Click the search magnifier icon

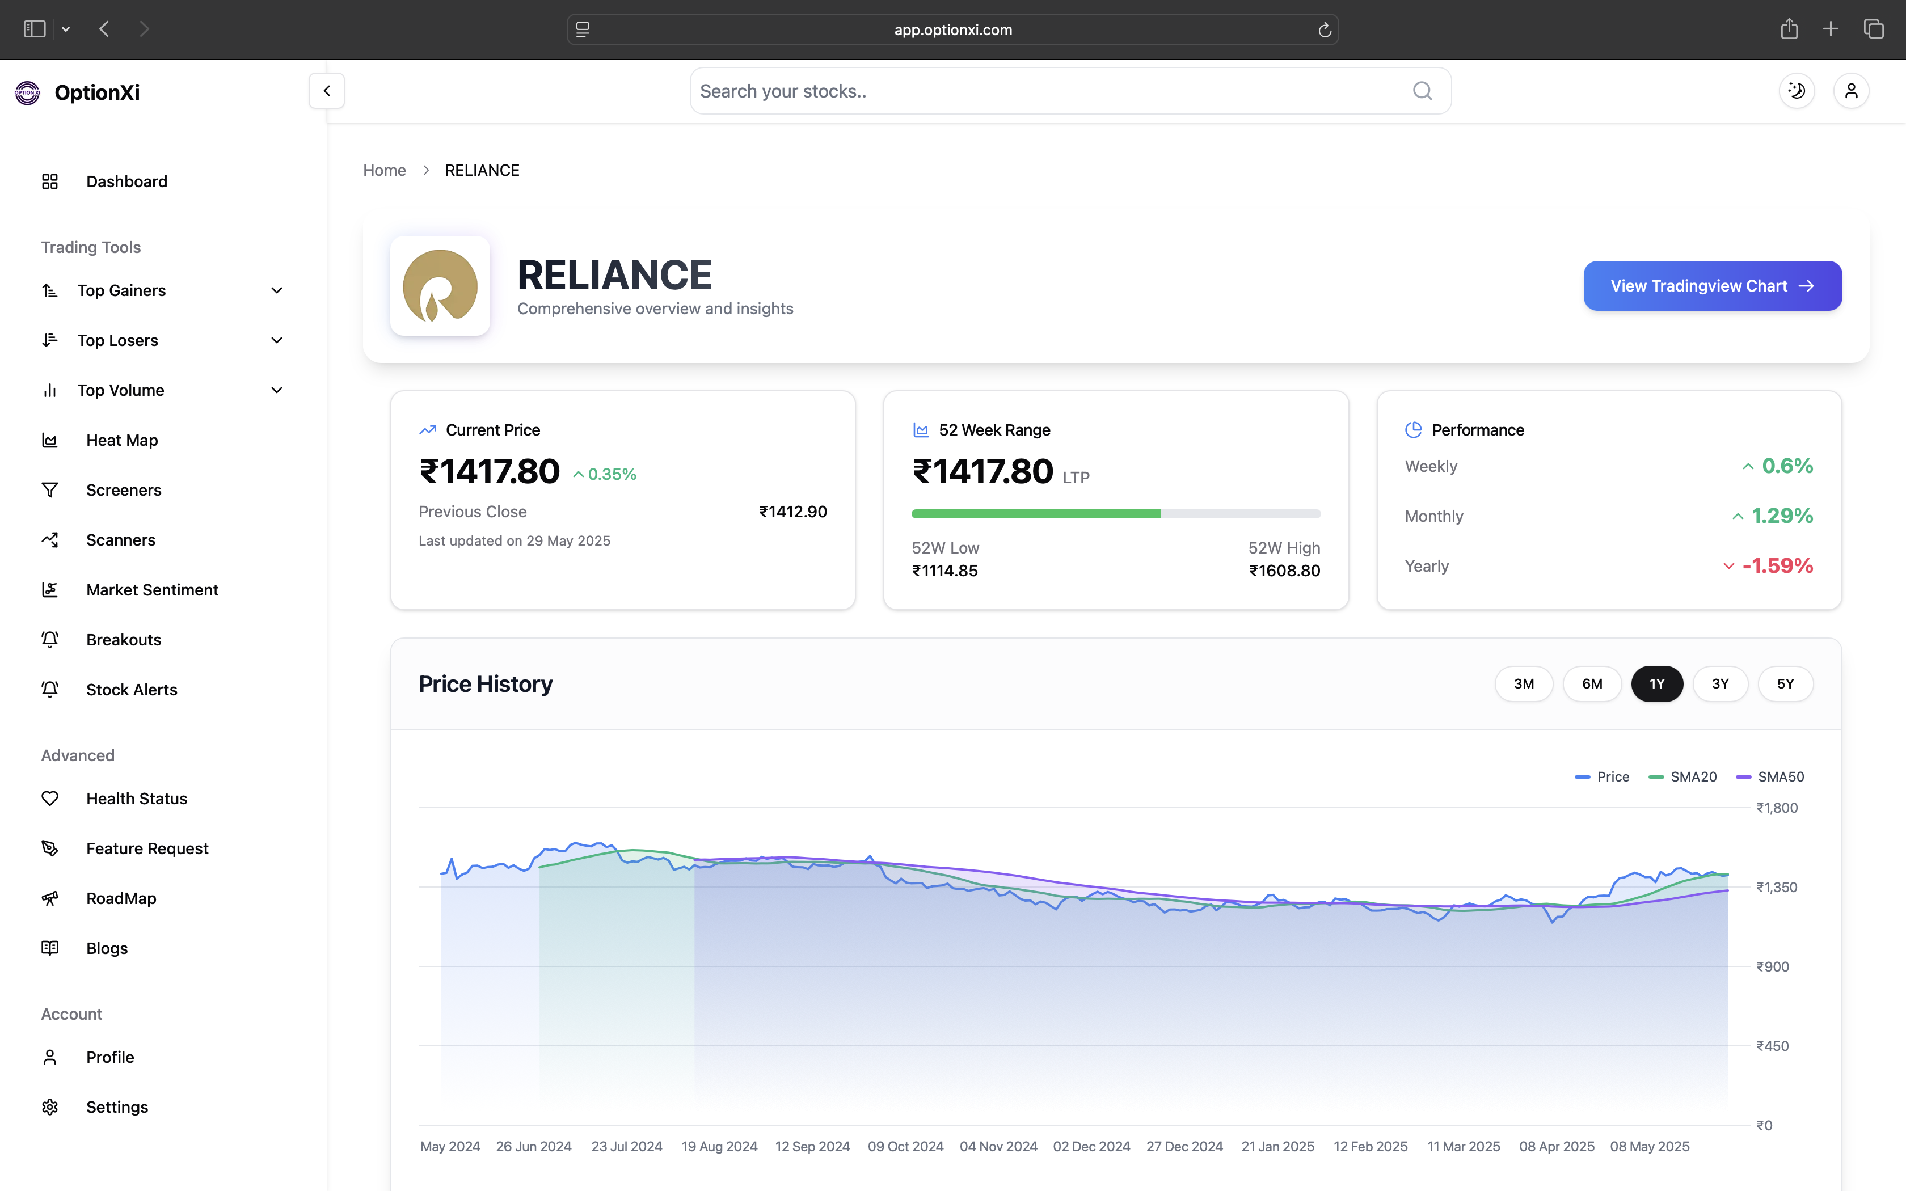coord(1422,91)
